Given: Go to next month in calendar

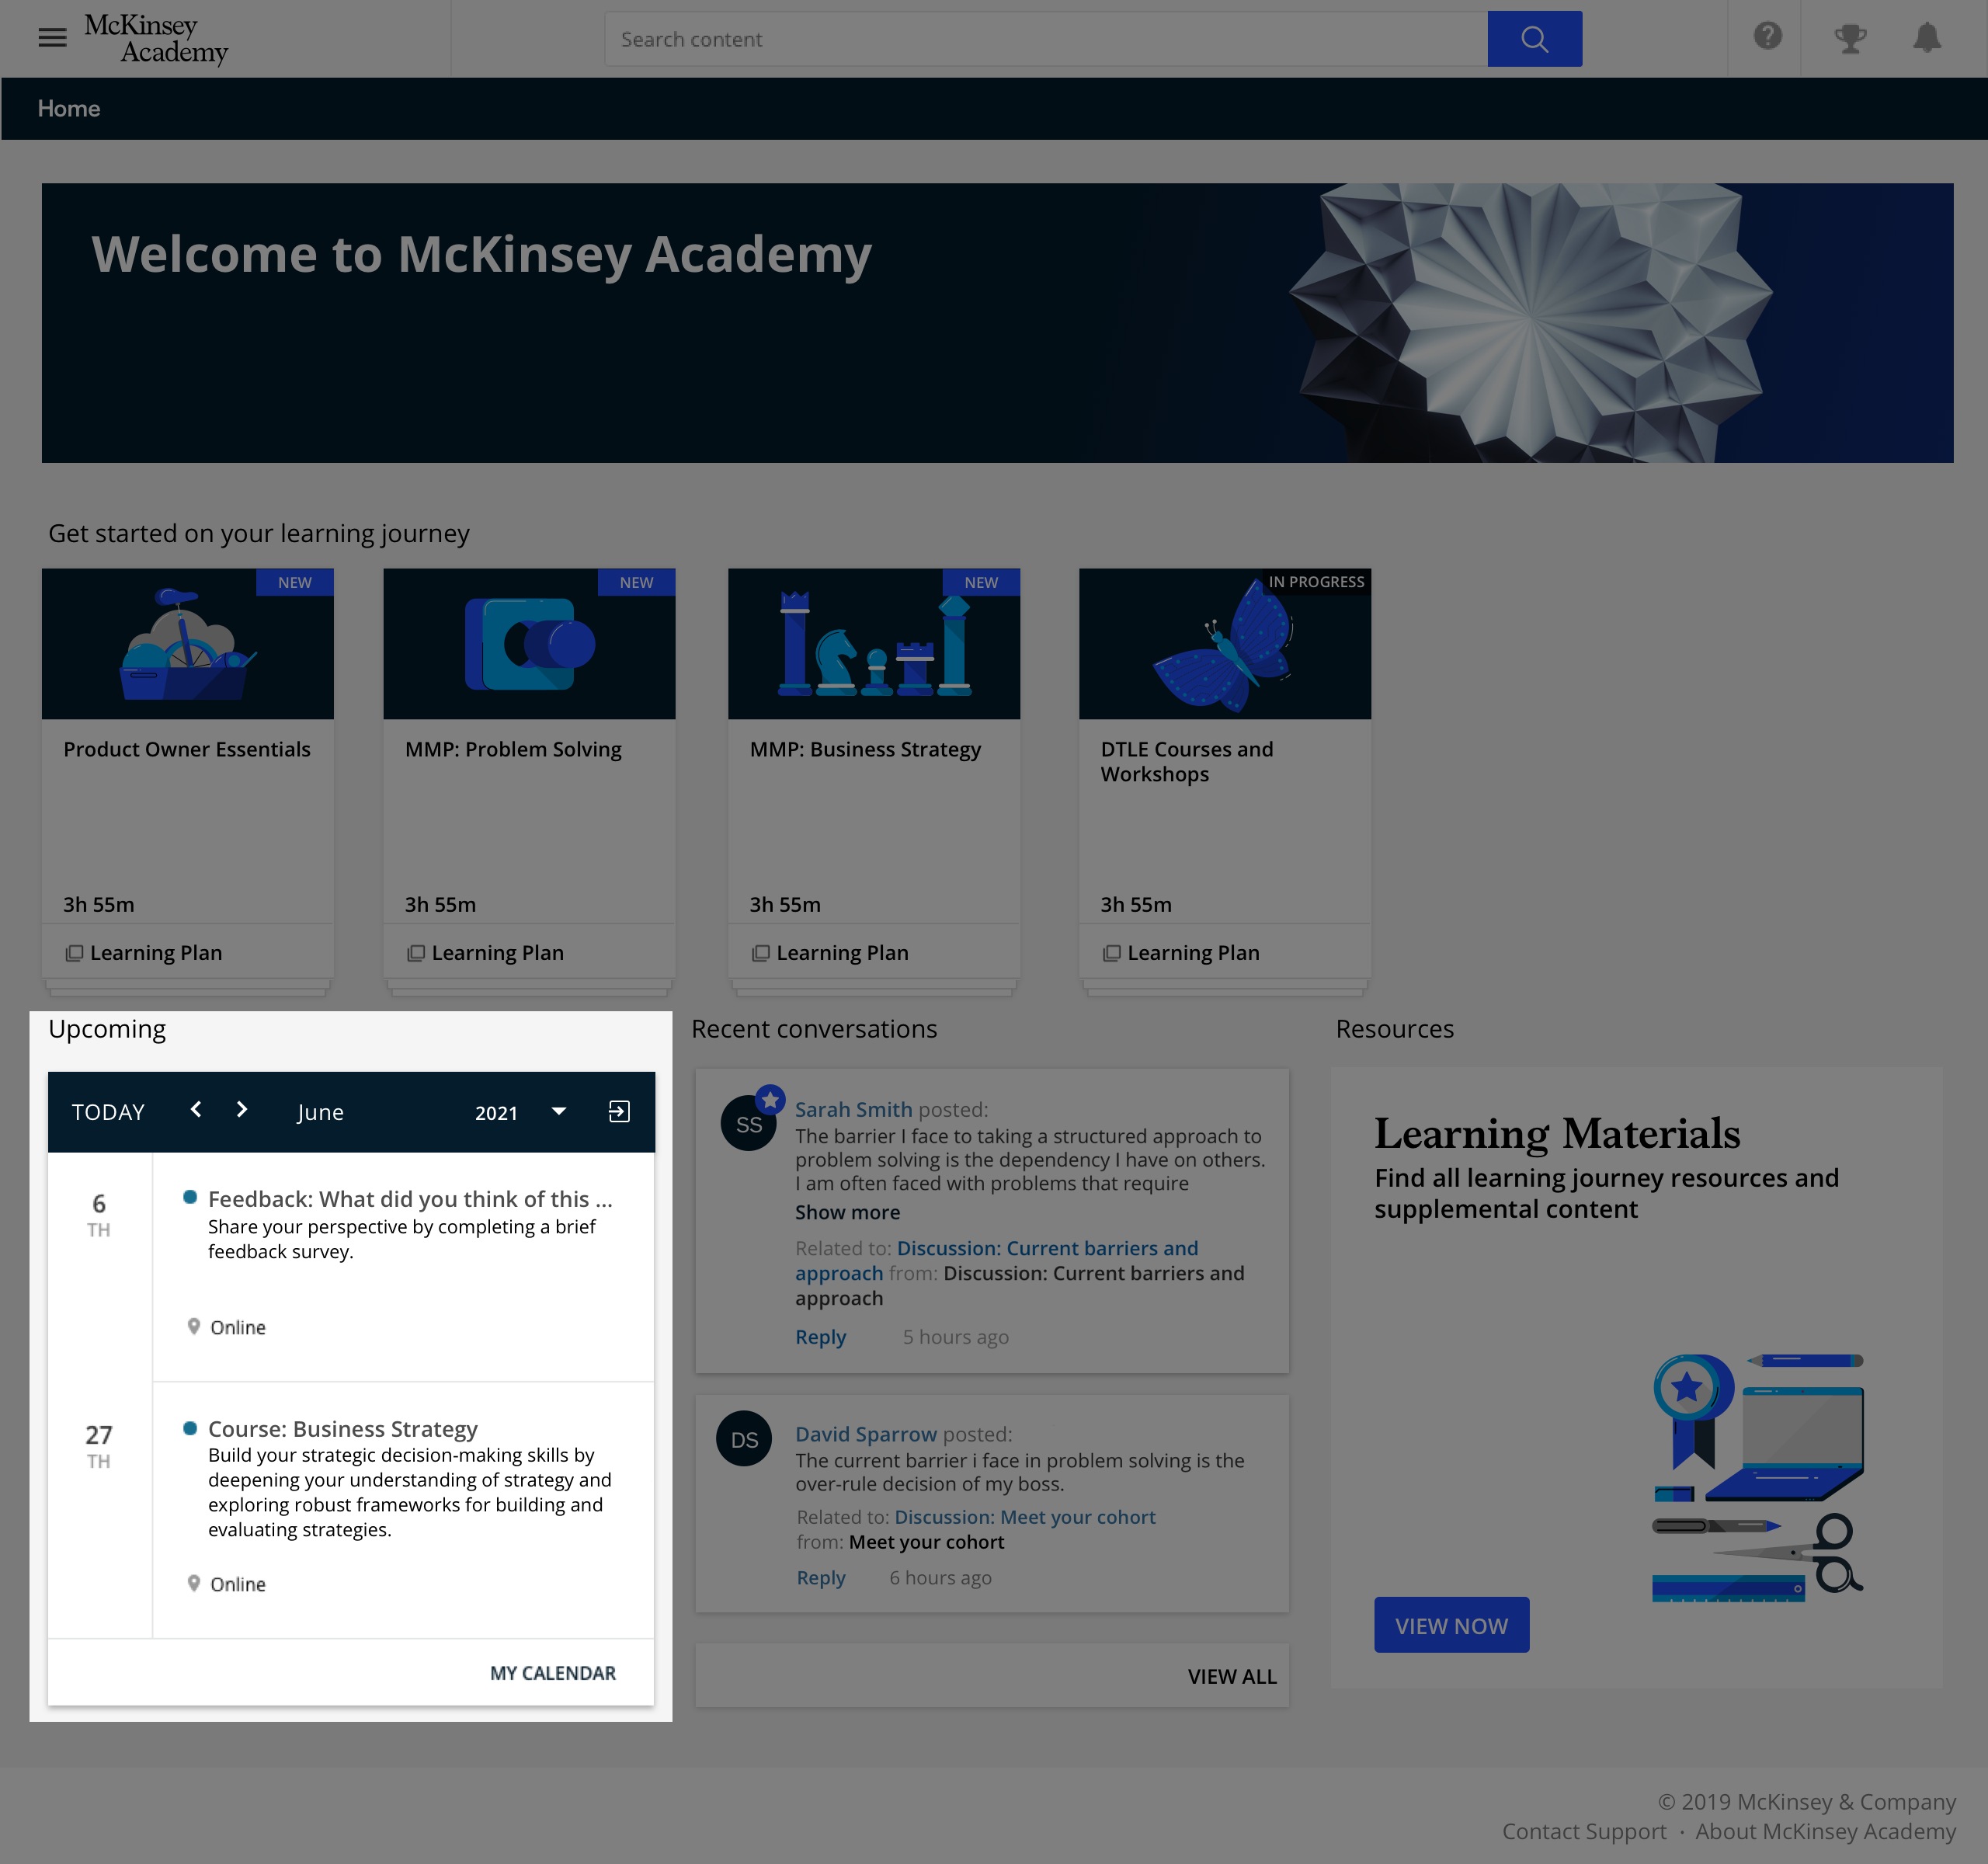Looking at the screenshot, I should pyautogui.click(x=241, y=1109).
